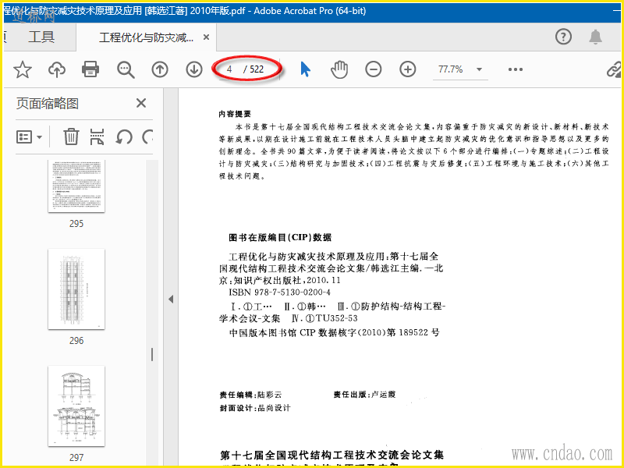624x468 pixels.
Task: Click the 页面缩略图 panel title
Action: (48, 104)
